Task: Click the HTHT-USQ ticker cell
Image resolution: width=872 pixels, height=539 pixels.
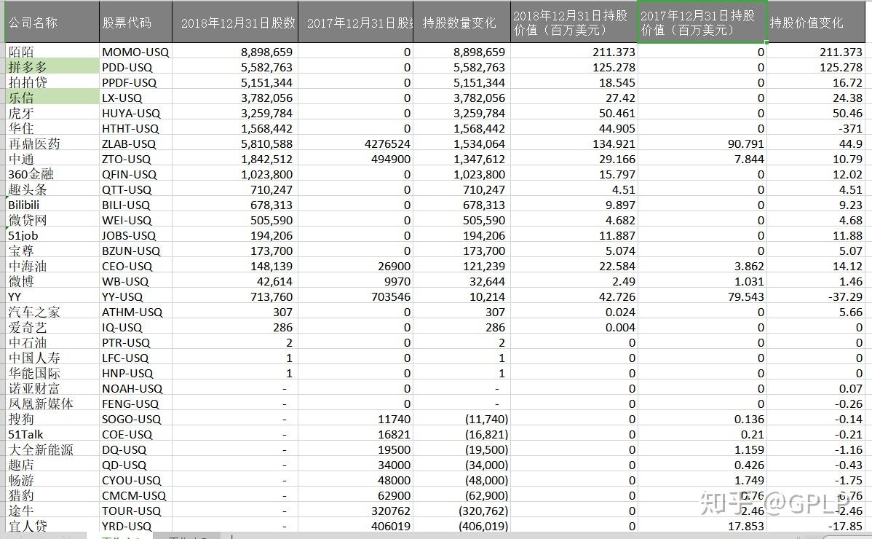Action: (x=135, y=128)
